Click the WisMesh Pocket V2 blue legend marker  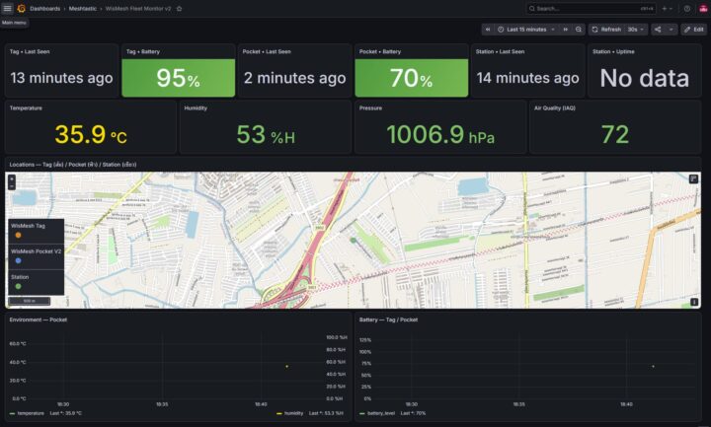tap(18, 260)
